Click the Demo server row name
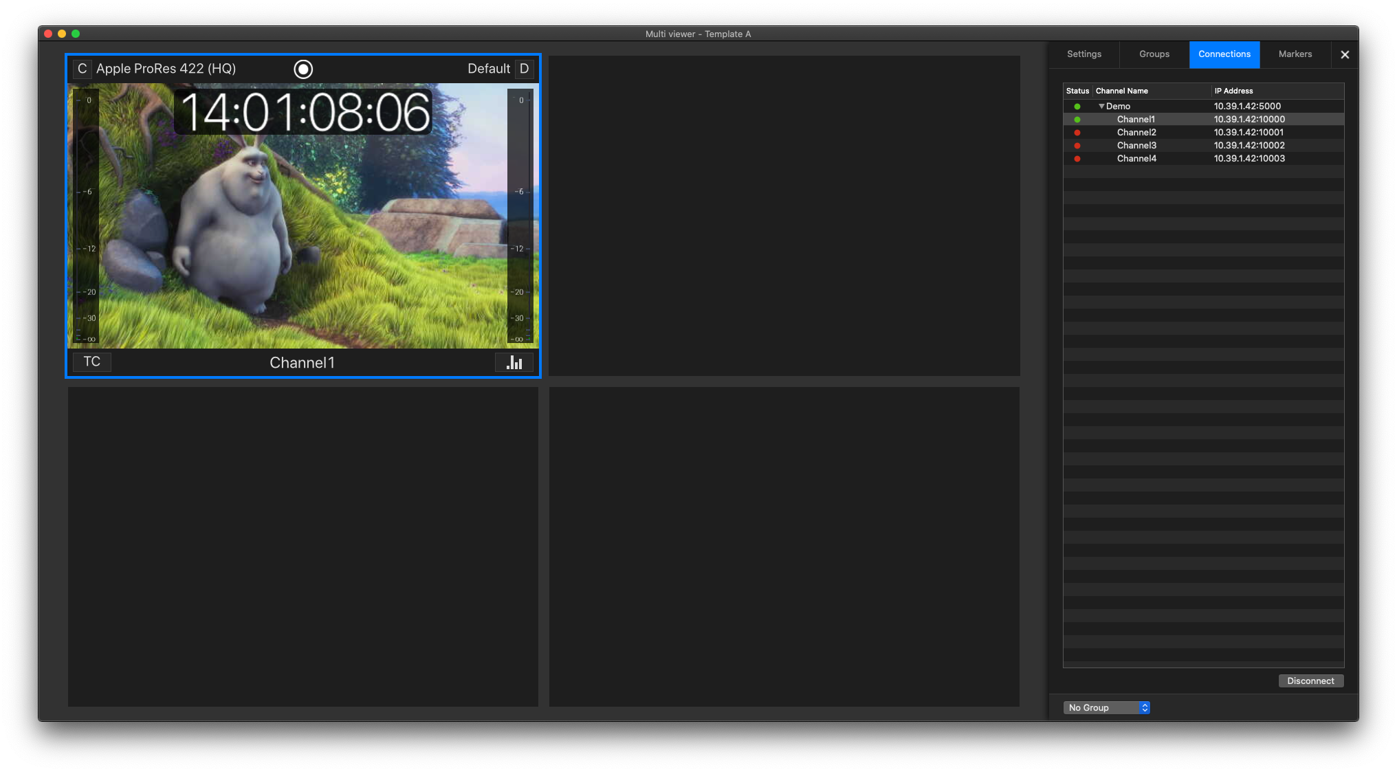 [1118, 107]
